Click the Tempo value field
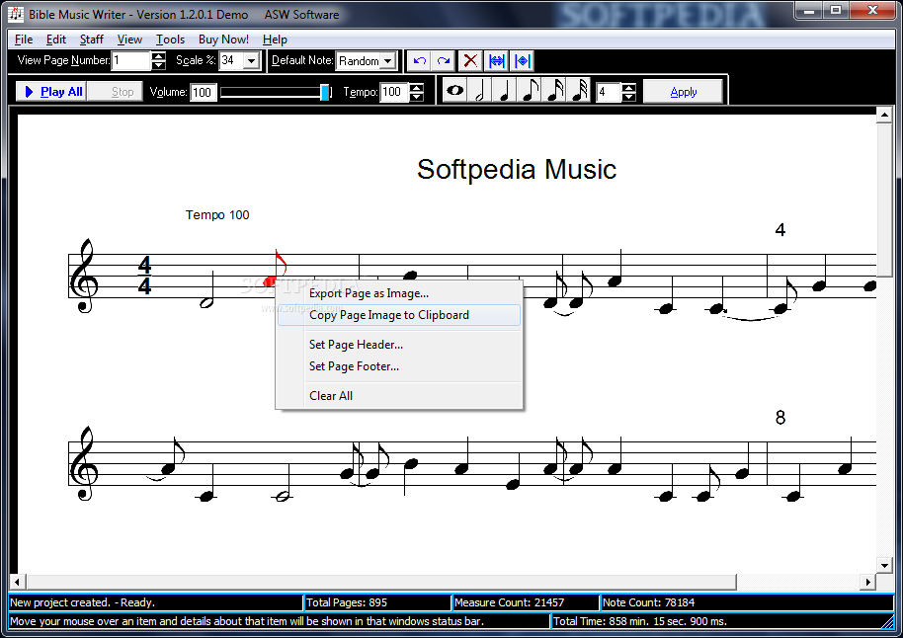 pos(394,92)
